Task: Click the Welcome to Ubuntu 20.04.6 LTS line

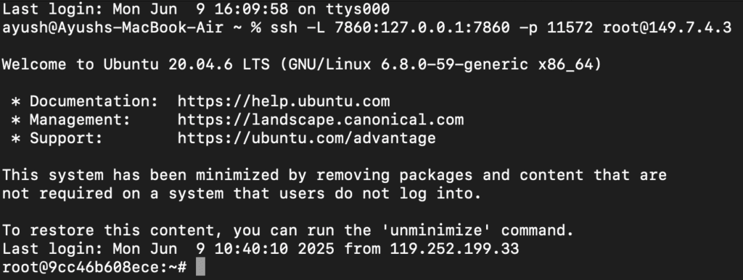Action: tap(302, 64)
